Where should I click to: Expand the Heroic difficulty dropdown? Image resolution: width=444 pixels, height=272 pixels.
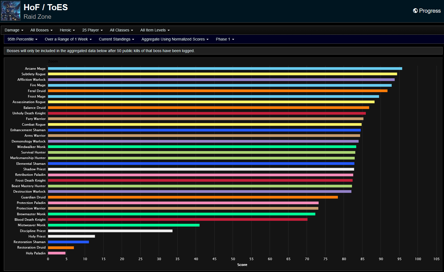[x=67, y=30]
